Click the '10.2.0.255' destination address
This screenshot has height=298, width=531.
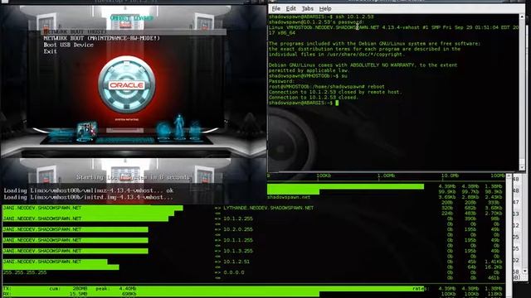(x=238, y=229)
